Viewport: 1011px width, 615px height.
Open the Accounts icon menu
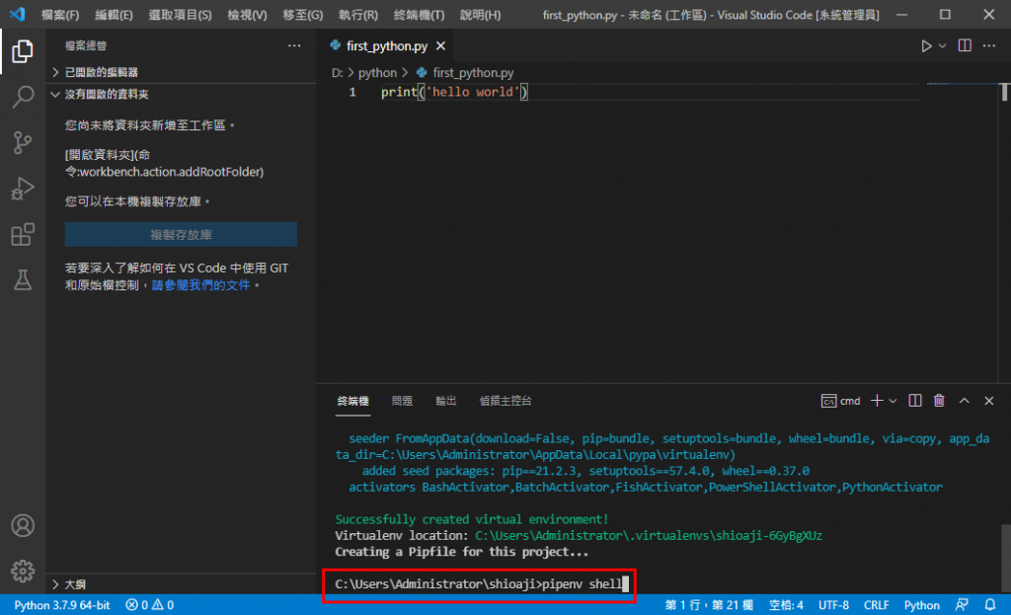(23, 526)
